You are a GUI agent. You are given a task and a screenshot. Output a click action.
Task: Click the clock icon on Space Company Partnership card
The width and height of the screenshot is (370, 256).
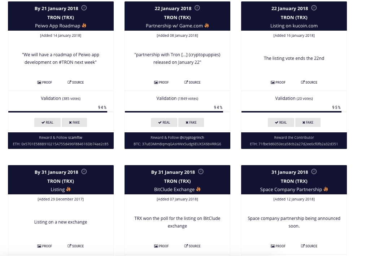314,172
